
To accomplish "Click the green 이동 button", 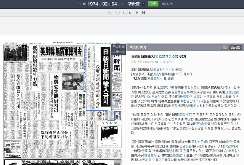I will [x=153, y=4].
